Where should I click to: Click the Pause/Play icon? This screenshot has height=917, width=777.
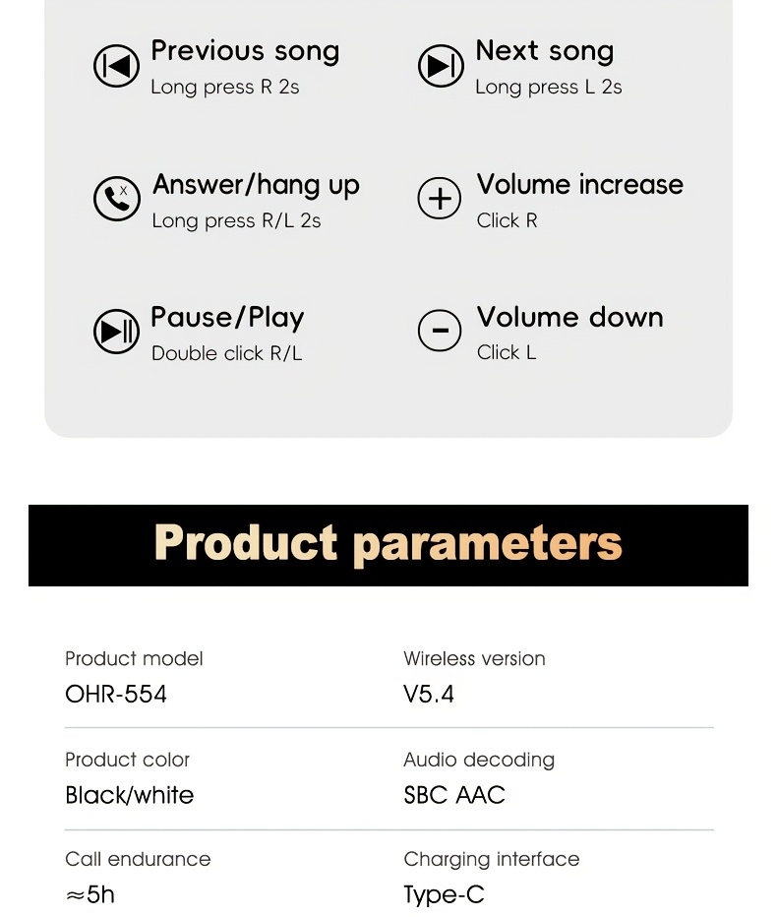click(116, 332)
